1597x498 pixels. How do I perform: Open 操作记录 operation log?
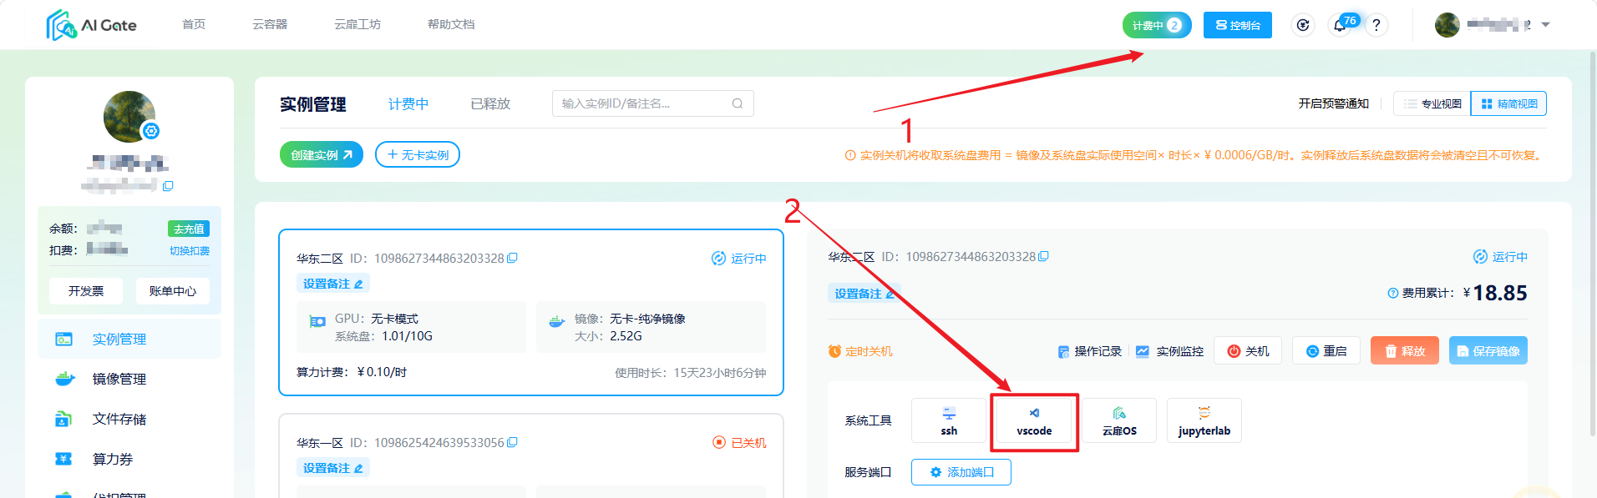(1090, 351)
